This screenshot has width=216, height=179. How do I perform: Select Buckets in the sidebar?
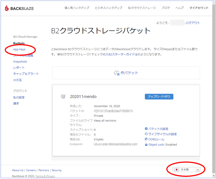[19, 43]
